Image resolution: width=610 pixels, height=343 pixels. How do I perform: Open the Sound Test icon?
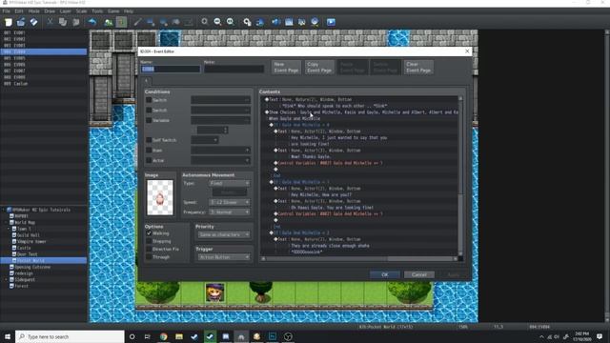(275, 22)
